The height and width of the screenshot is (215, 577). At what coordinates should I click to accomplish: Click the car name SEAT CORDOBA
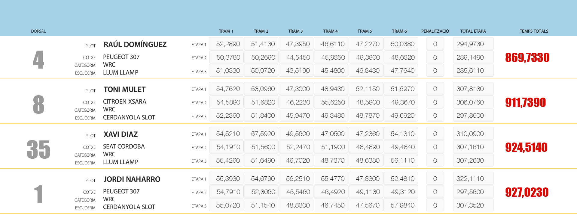click(124, 146)
